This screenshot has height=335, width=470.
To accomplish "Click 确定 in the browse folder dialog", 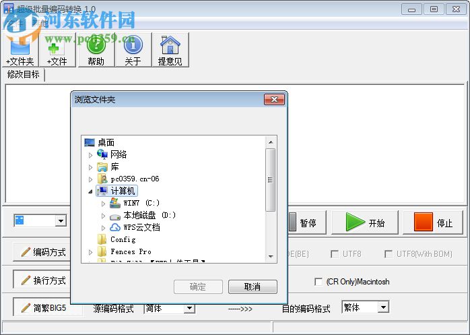I will [x=198, y=286].
